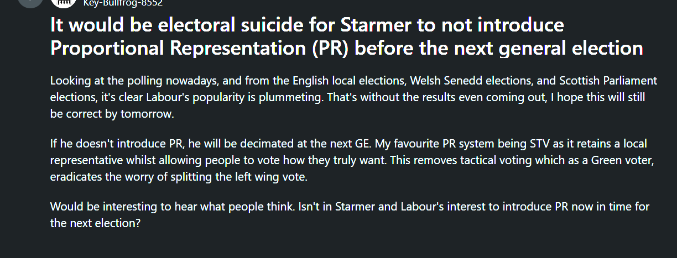Click 'Proportional Representation (PR)' in the title
This screenshot has width=677, height=258.
[200, 48]
